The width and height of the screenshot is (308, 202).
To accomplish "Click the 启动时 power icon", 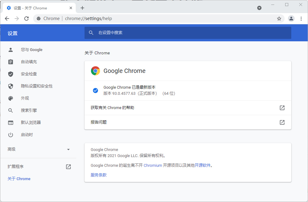I will 11,135.
